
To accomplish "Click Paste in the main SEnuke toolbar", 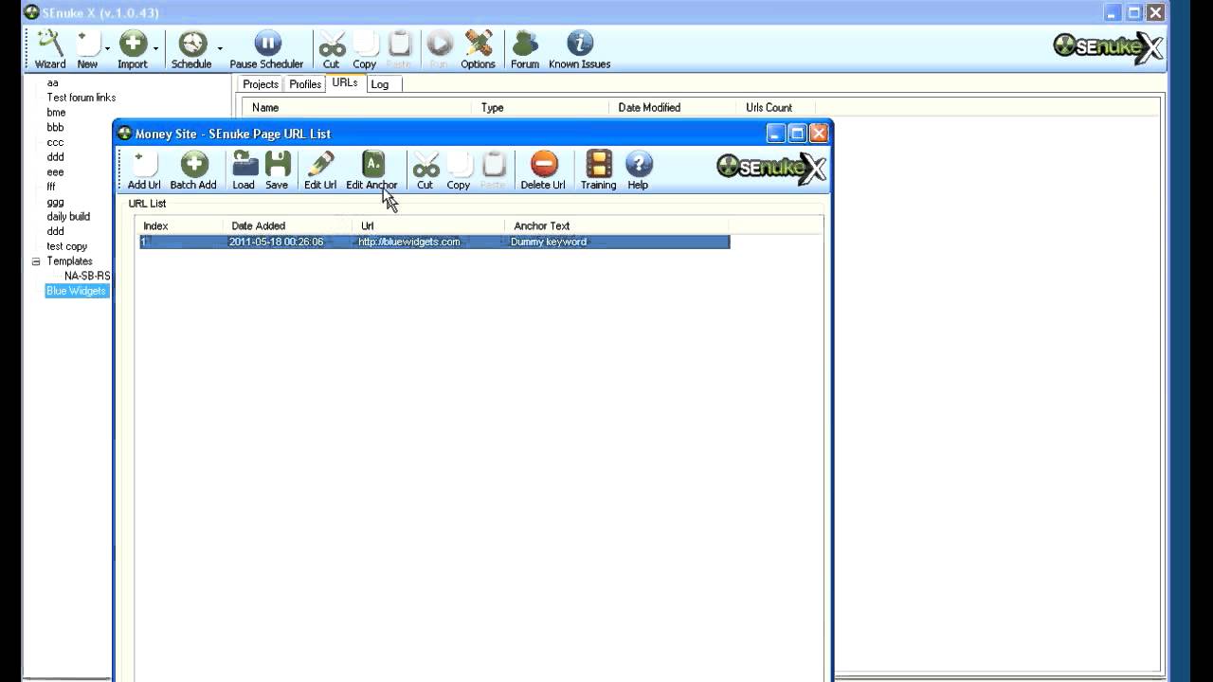I will tap(399, 49).
